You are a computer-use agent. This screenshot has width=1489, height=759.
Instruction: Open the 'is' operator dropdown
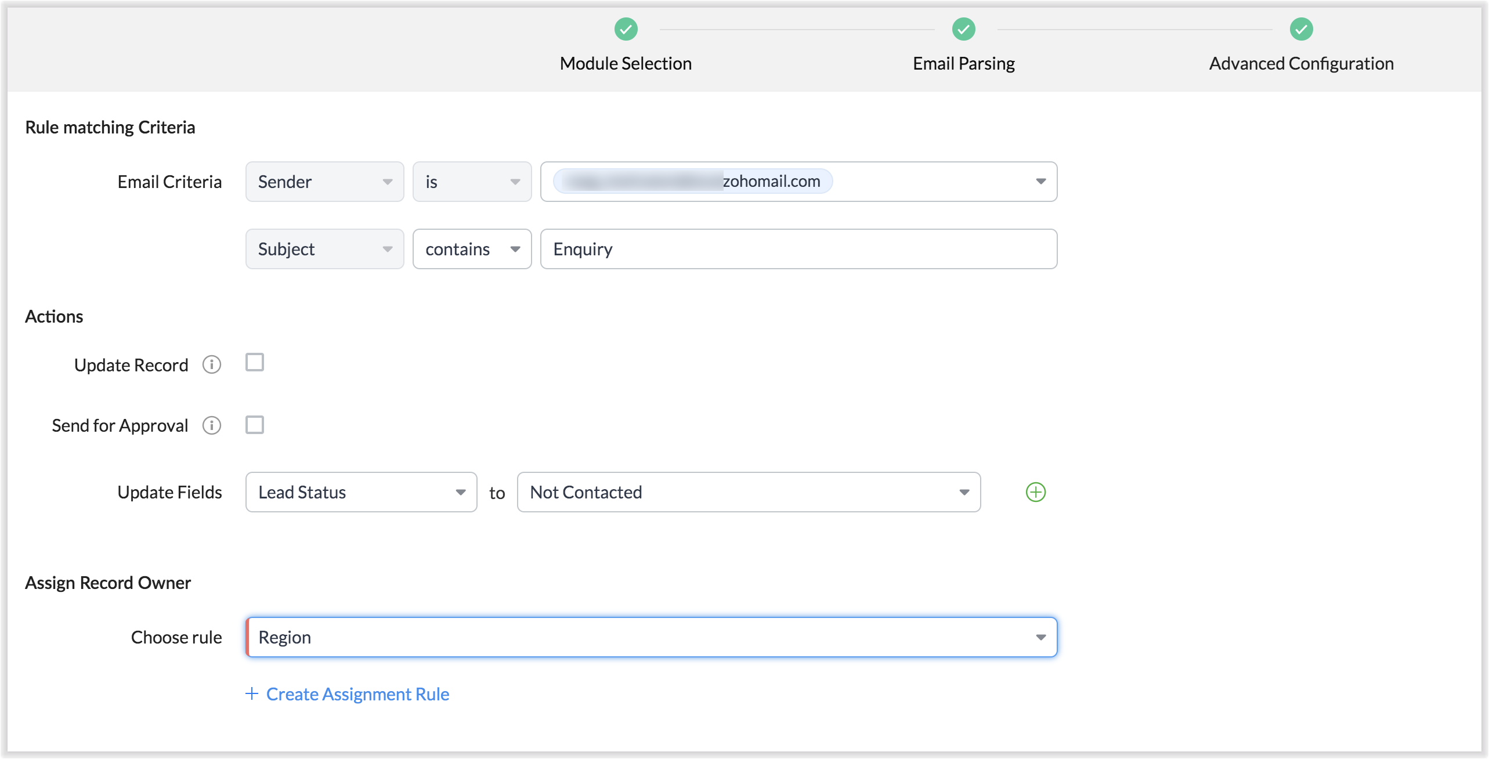[x=472, y=182]
